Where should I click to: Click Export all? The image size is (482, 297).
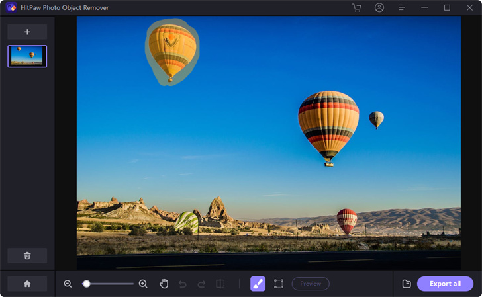(x=445, y=284)
